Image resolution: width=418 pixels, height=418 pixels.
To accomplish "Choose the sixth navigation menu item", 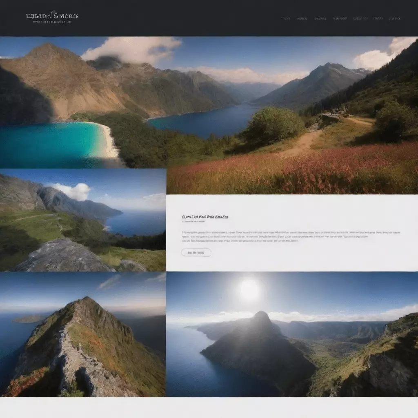I will 378,18.
